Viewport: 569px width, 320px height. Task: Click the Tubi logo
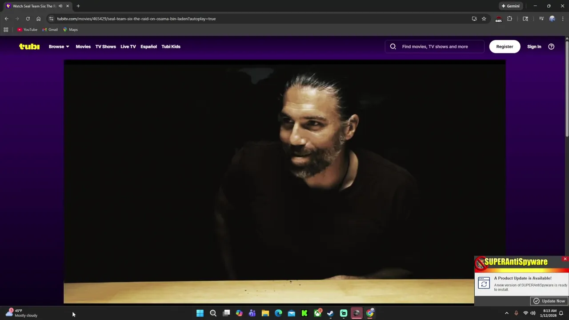tap(29, 46)
